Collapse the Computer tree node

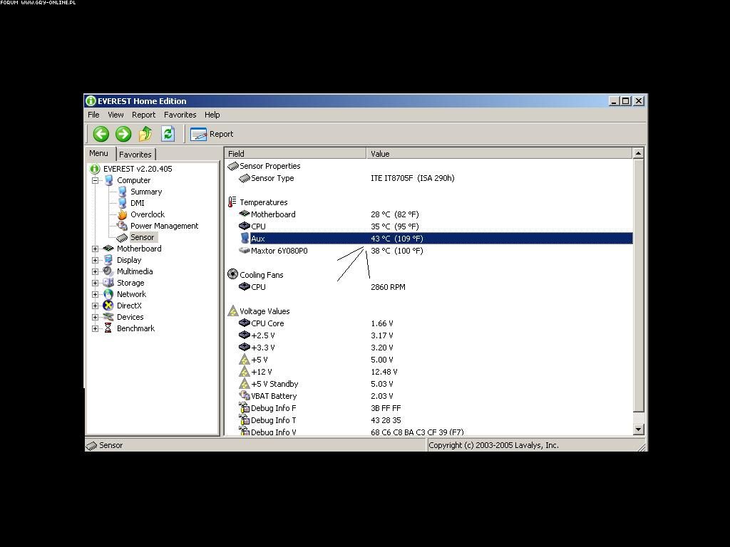click(x=95, y=180)
